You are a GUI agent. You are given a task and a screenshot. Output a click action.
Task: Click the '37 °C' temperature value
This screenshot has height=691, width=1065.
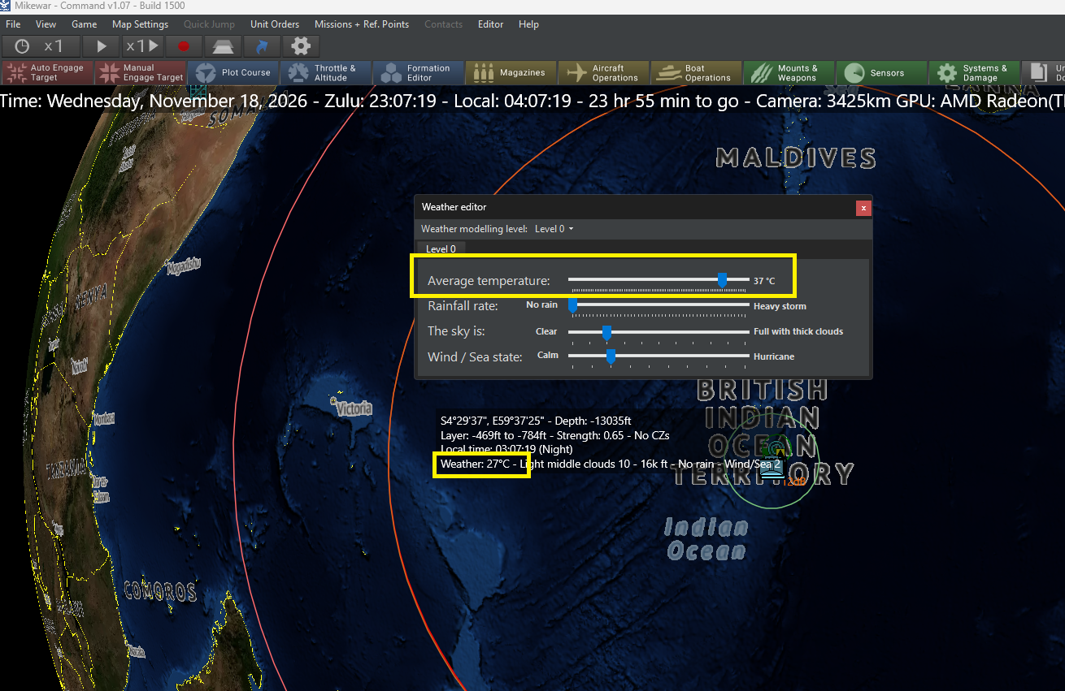(764, 281)
